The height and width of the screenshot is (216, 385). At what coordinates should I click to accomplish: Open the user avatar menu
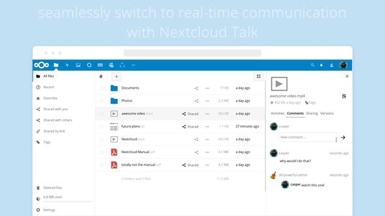(343, 65)
